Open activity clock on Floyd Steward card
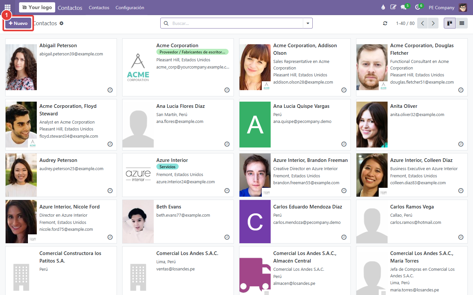 point(110,144)
